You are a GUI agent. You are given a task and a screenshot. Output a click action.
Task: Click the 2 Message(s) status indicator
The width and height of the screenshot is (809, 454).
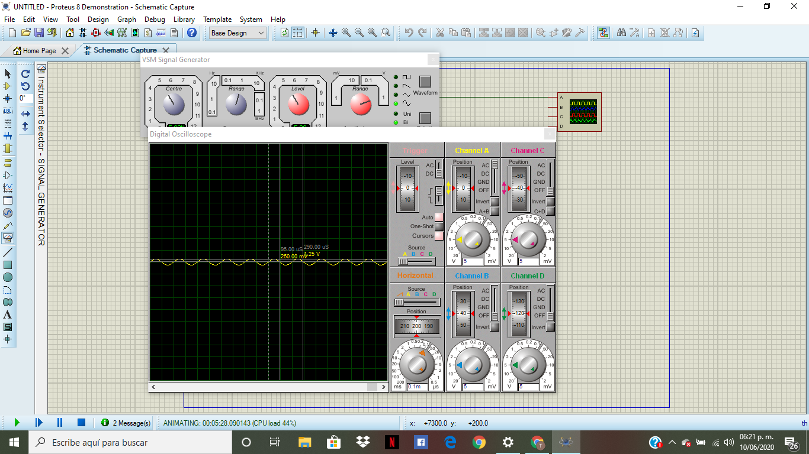(x=126, y=423)
